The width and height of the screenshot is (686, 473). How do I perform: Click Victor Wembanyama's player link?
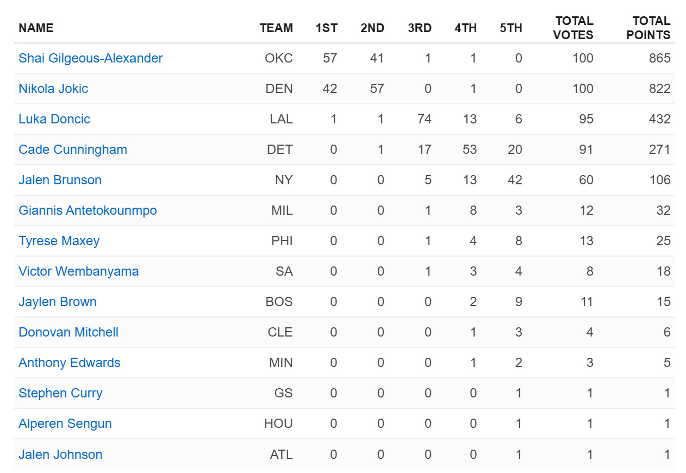coord(78,271)
